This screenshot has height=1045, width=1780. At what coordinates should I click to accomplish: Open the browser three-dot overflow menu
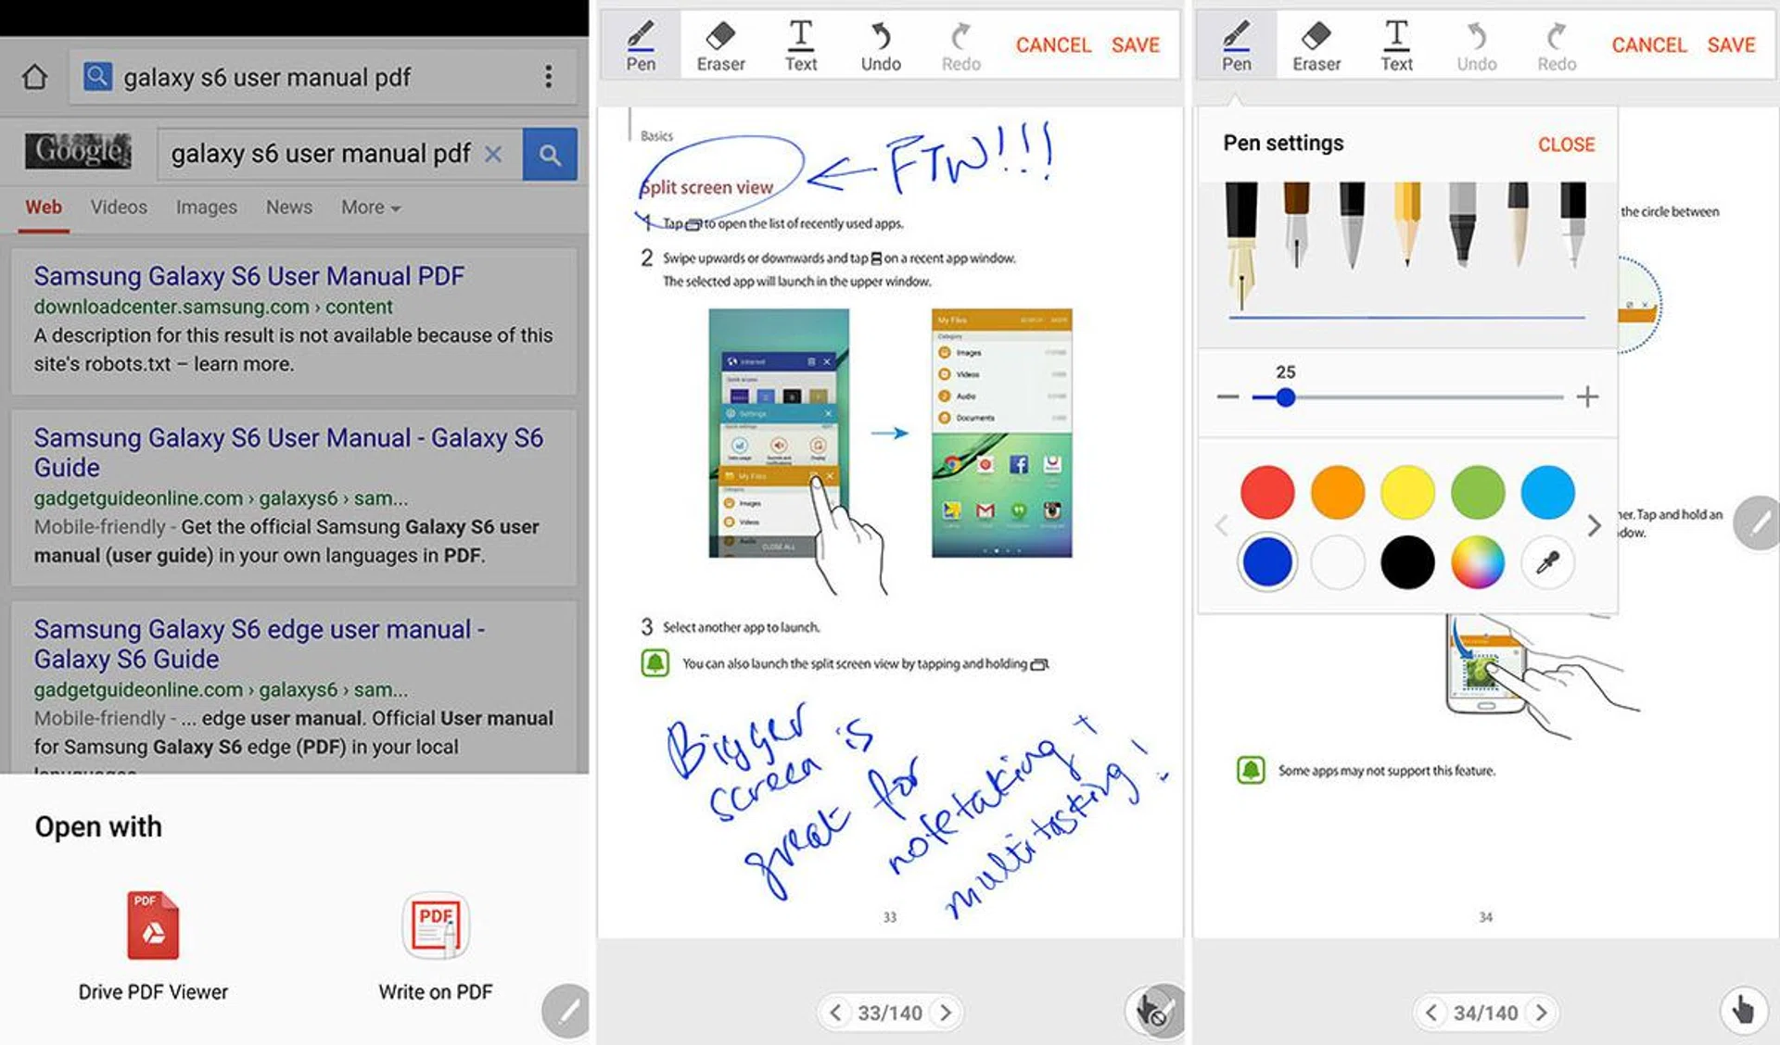549,77
